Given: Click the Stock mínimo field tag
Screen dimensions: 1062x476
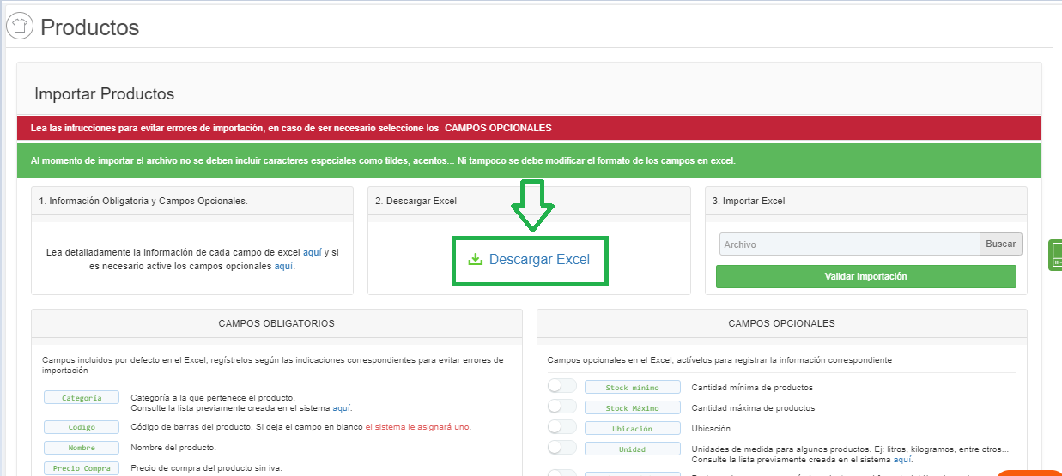Looking at the screenshot, I should [633, 388].
